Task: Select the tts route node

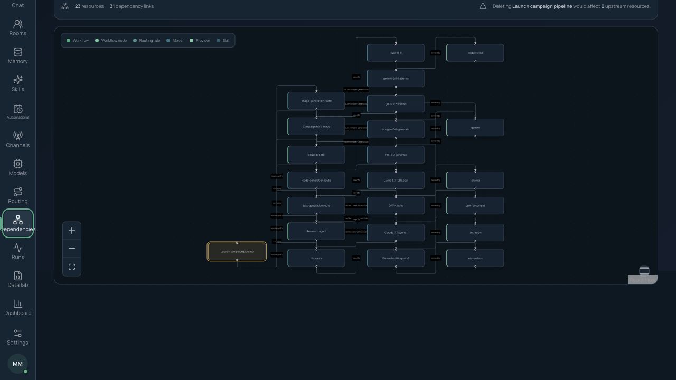Action: [316, 258]
